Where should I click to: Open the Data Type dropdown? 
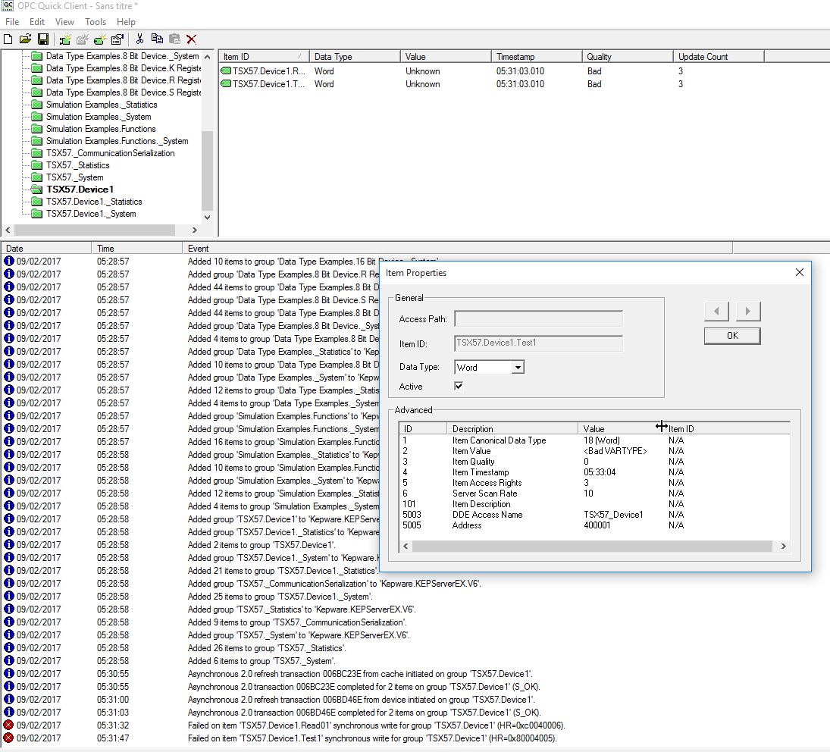518,368
